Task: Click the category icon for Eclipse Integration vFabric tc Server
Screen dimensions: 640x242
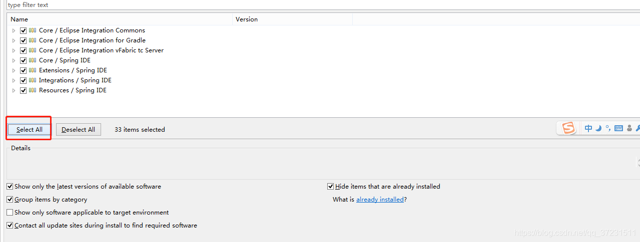Action: pyautogui.click(x=33, y=50)
